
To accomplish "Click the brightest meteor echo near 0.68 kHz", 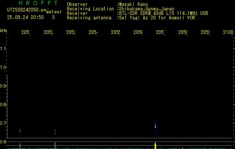I will [155, 126].
